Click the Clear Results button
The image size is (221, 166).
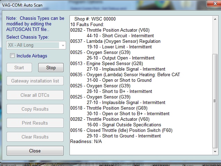coord(35,137)
